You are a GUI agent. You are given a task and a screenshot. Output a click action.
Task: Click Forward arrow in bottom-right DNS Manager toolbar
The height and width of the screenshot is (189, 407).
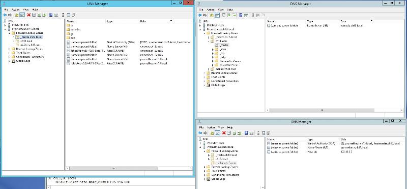pyautogui.click(x=206, y=133)
